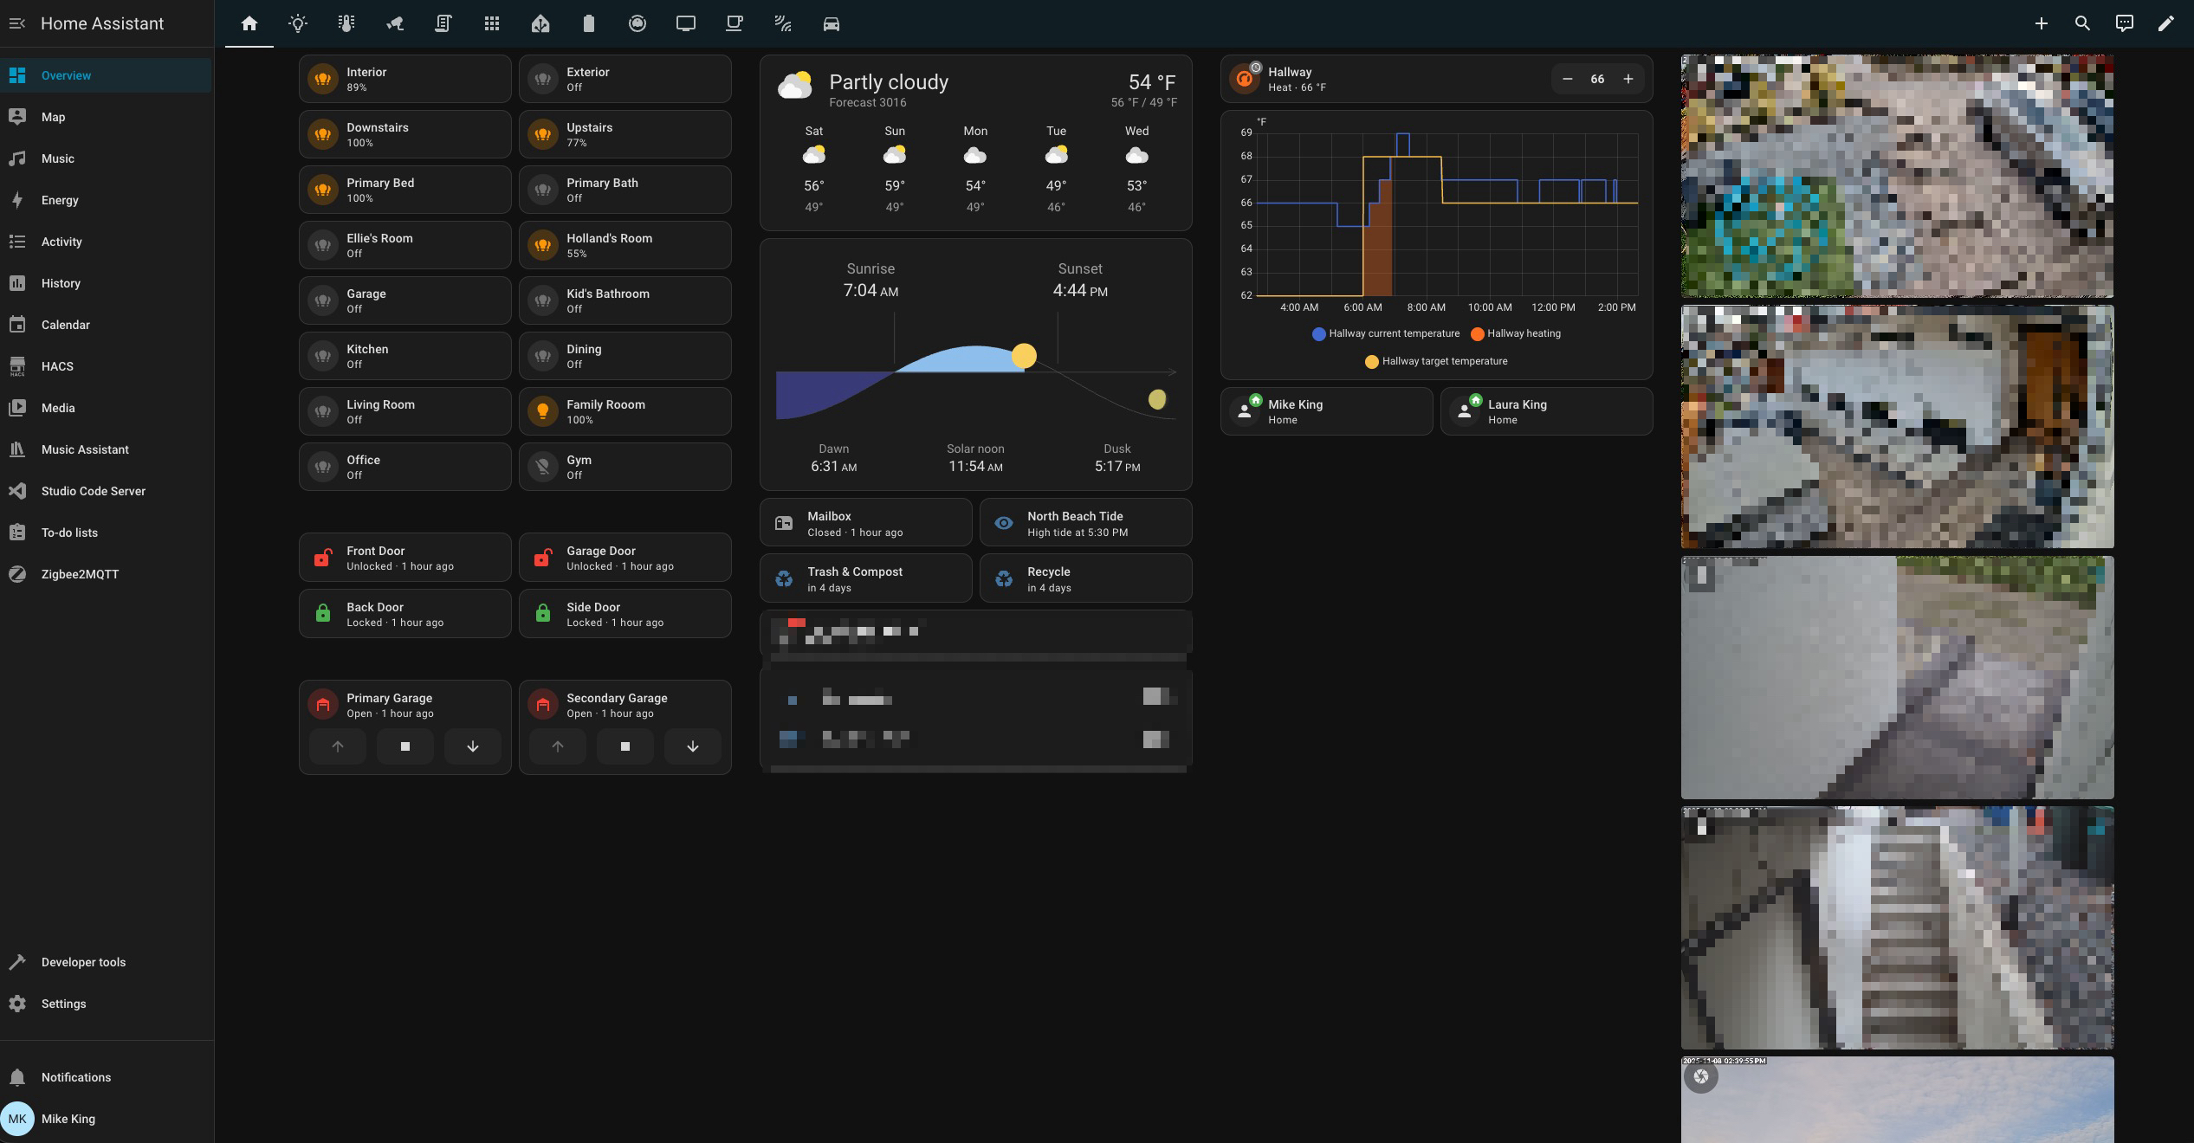2194x1143 pixels.
Task: Open the security camera view tab
Action: pos(395,23)
